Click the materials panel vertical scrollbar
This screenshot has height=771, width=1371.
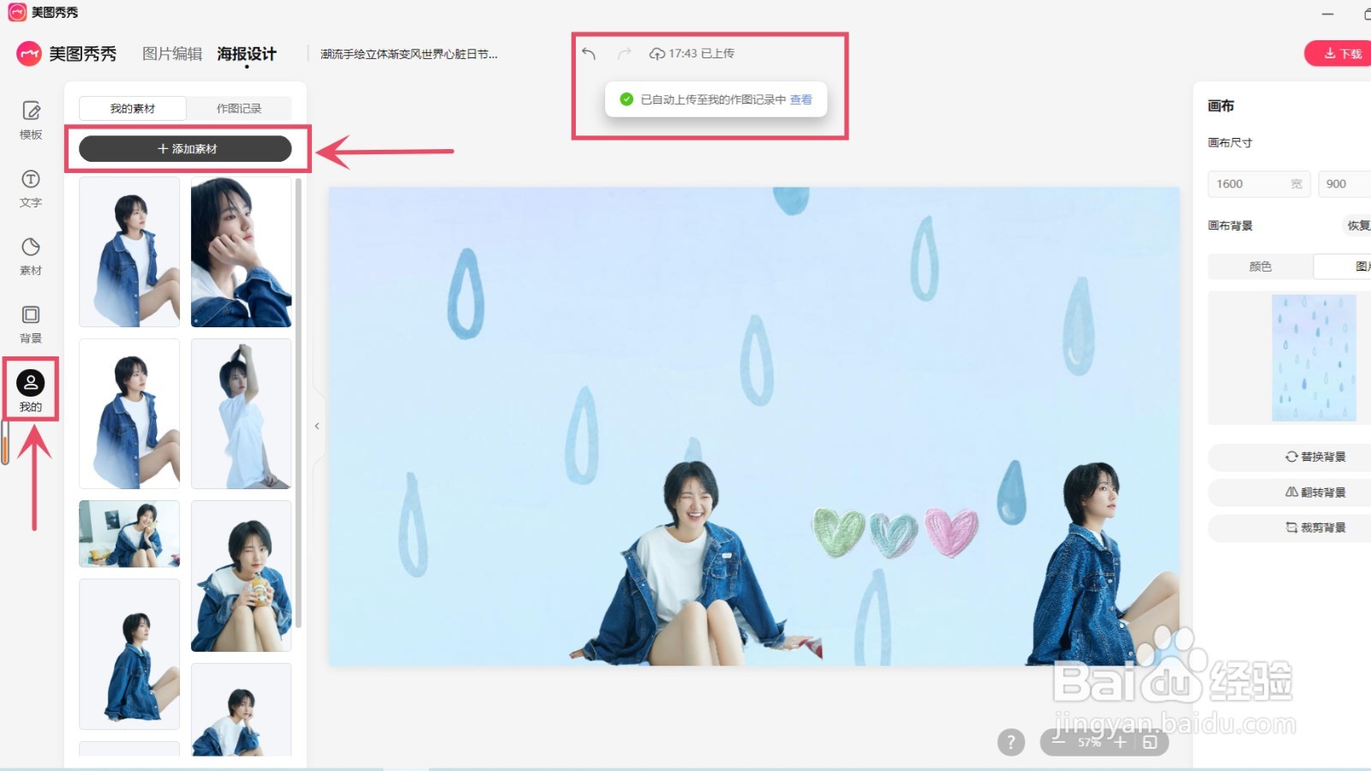(x=298, y=403)
